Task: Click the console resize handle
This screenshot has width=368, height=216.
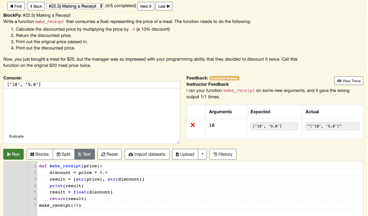Action: pyautogui.click(x=178, y=142)
